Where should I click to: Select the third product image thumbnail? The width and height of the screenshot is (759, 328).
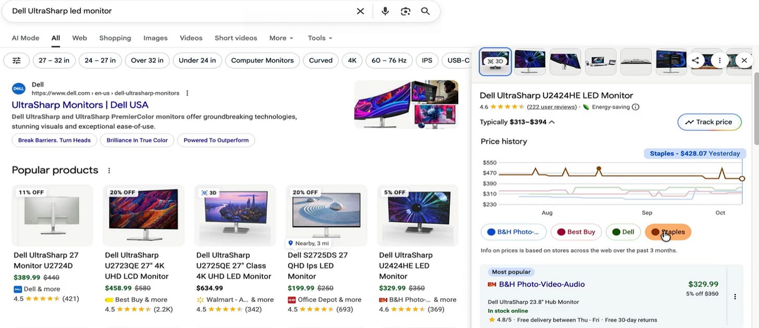pyautogui.click(x=566, y=62)
